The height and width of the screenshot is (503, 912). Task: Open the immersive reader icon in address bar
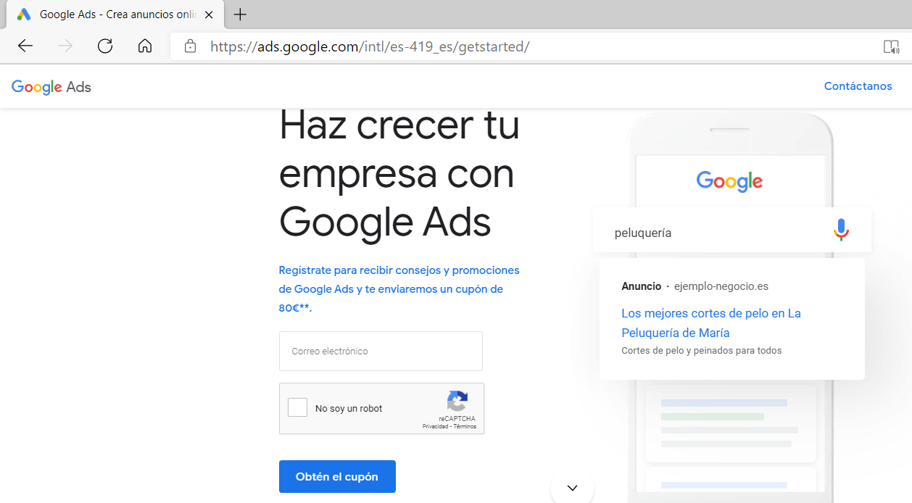(x=891, y=47)
